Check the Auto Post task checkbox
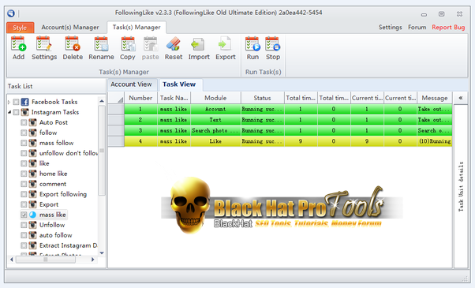The width and height of the screenshot is (475, 288). (x=24, y=122)
